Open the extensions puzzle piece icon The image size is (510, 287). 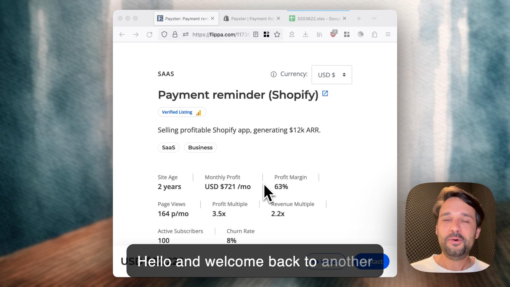click(x=374, y=35)
